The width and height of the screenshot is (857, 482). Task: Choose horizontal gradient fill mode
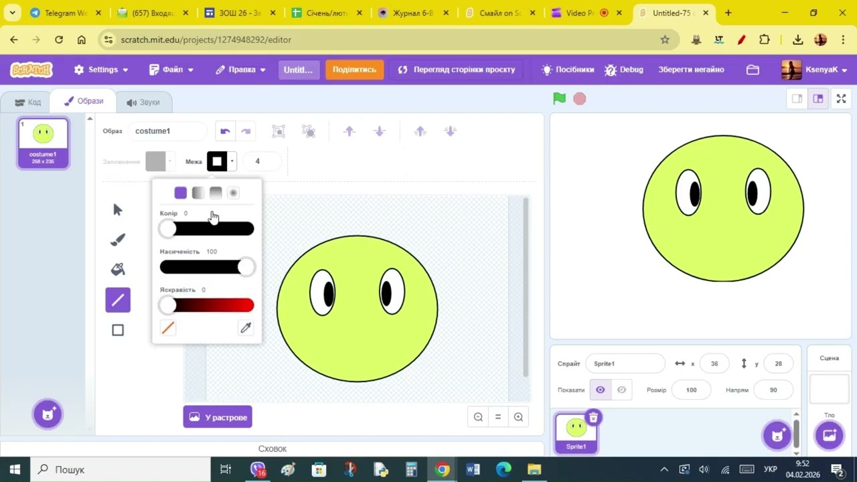(x=198, y=193)
